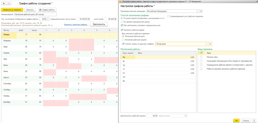This screenshot has width=258, height=123.
Task: Click the help question mark button
Action: [x=254, y=120]
